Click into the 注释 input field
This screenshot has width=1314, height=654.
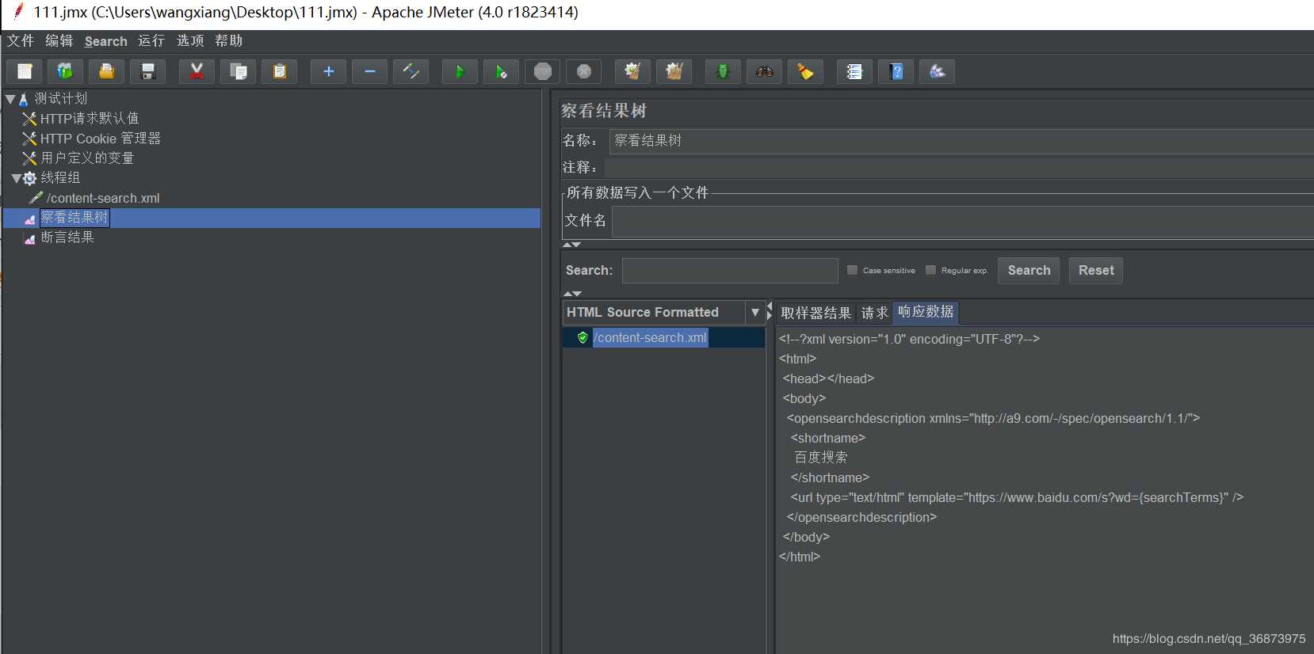(x=959, y=168)
